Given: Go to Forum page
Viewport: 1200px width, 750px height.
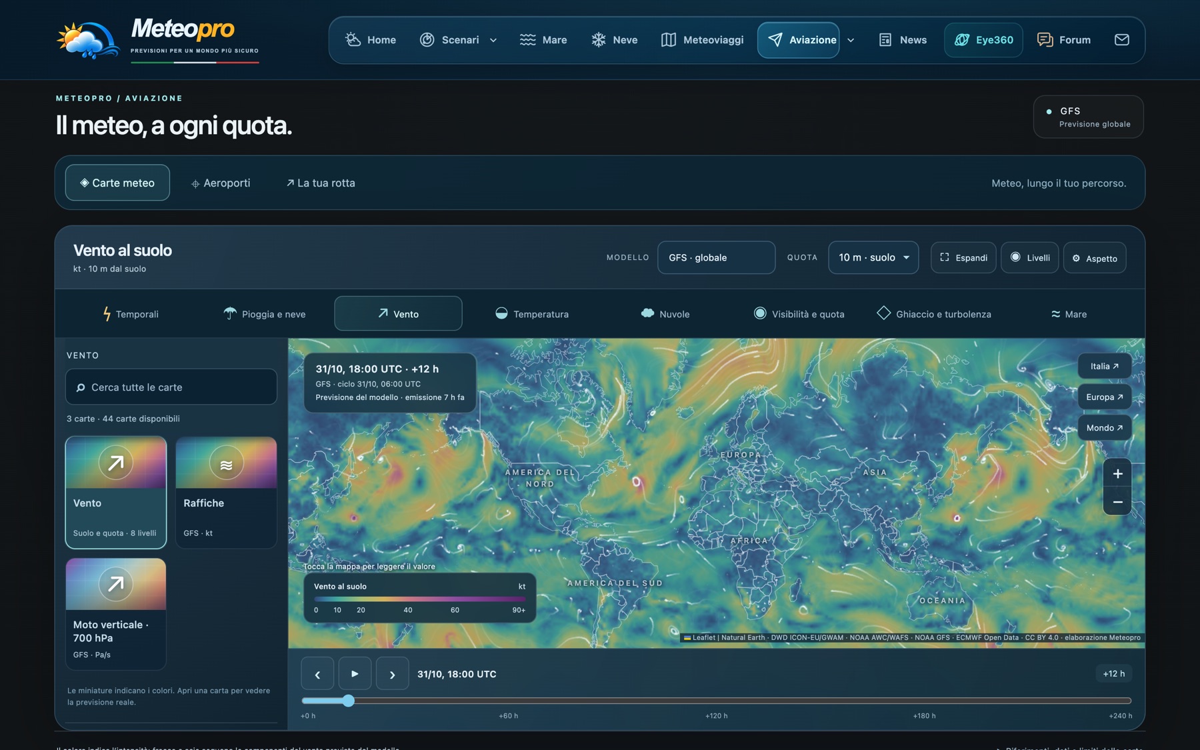Looking at the screenshot, I should (x=1064, y=40).
